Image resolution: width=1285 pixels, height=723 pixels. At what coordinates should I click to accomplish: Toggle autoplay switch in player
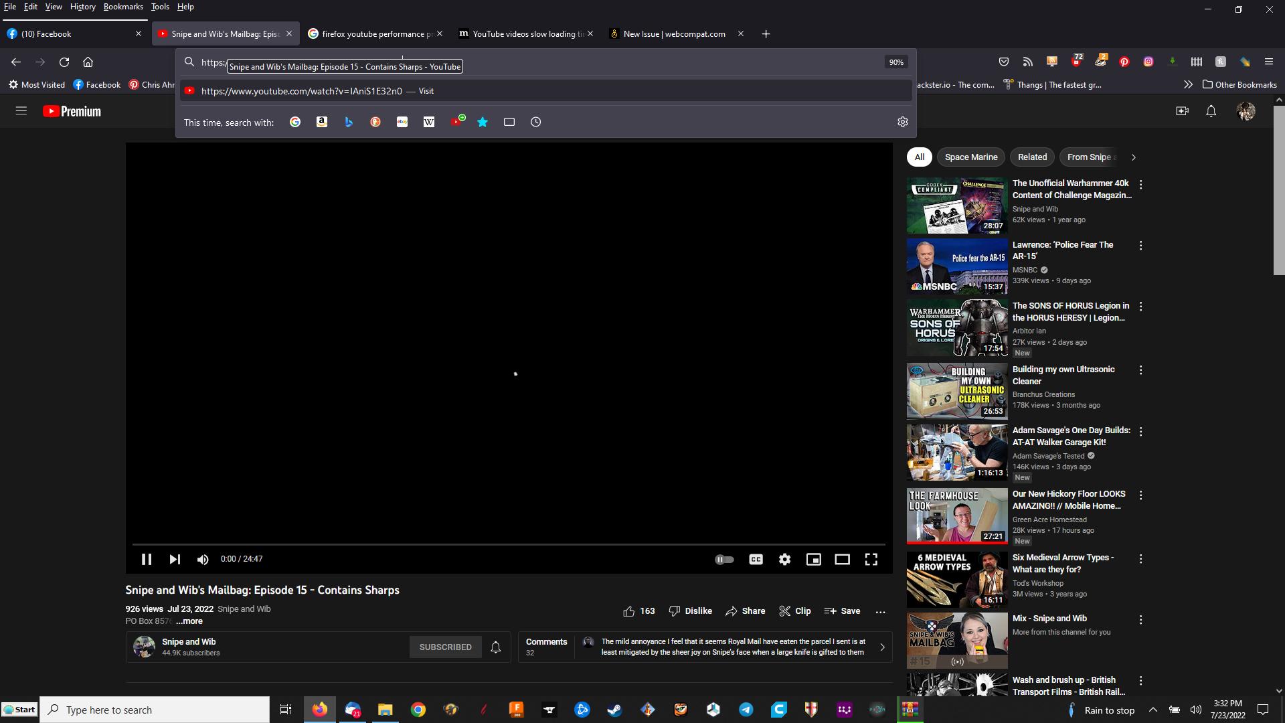pos(724,559)
